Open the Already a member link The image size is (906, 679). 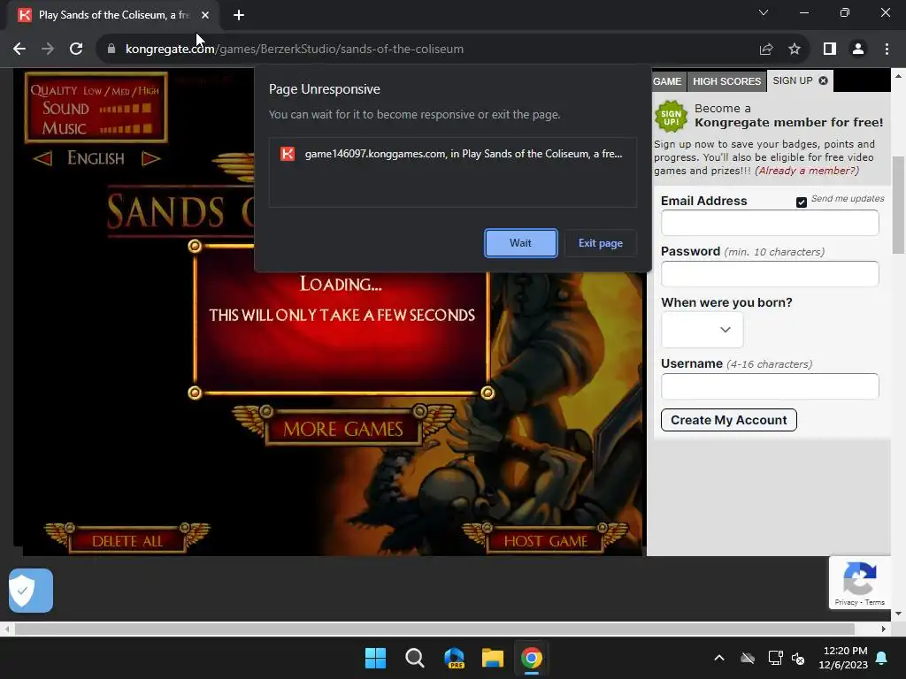(807, 171)
